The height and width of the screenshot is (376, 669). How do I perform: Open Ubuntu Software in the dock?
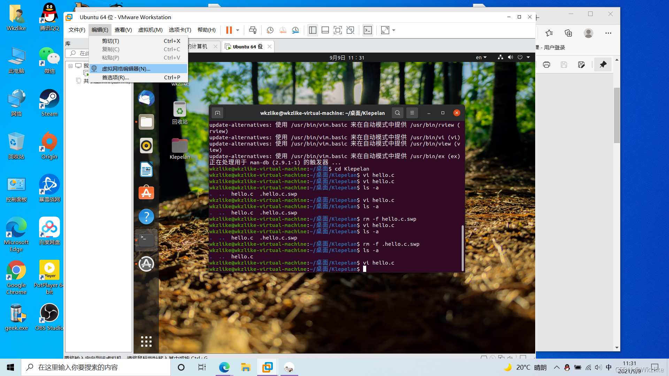coord(146,193)
